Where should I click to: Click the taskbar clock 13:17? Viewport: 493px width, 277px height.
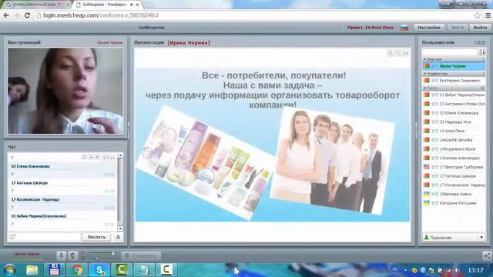tap(475, 270)
